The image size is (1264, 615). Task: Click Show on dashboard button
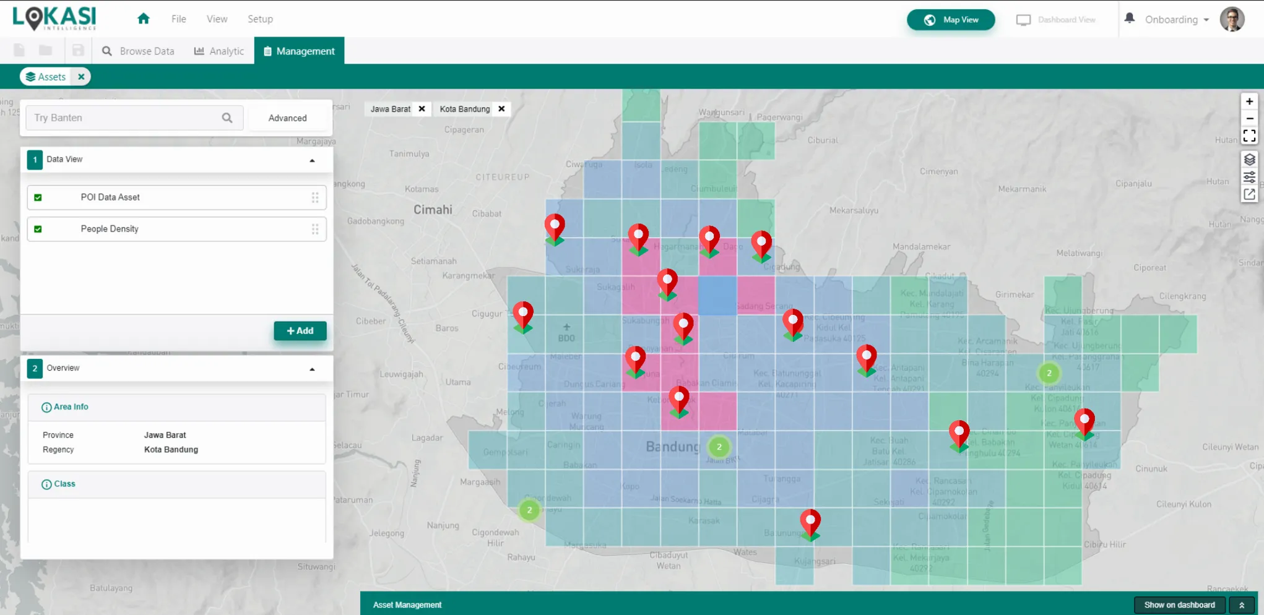pyautogui.click(x=1179, y=604)
